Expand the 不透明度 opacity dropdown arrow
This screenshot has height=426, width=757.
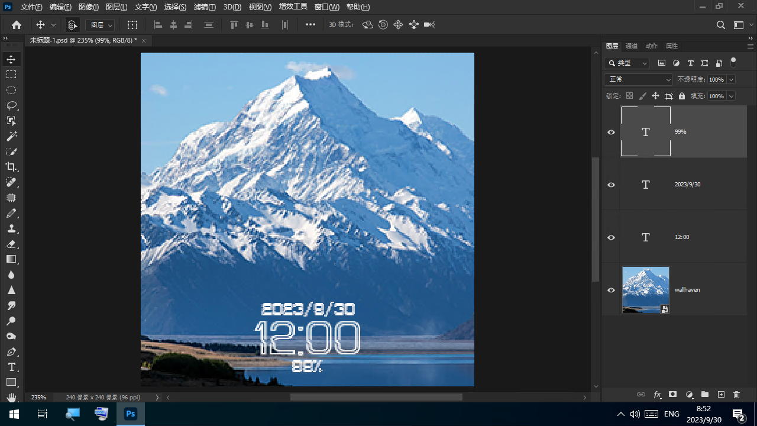pyautogui.click(x=732, y=79)
